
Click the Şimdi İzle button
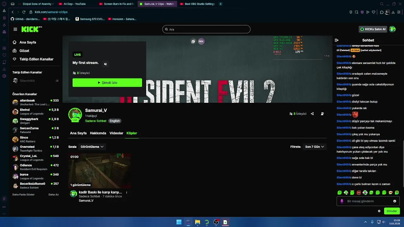pyautogui.click(x=107, y=83)
